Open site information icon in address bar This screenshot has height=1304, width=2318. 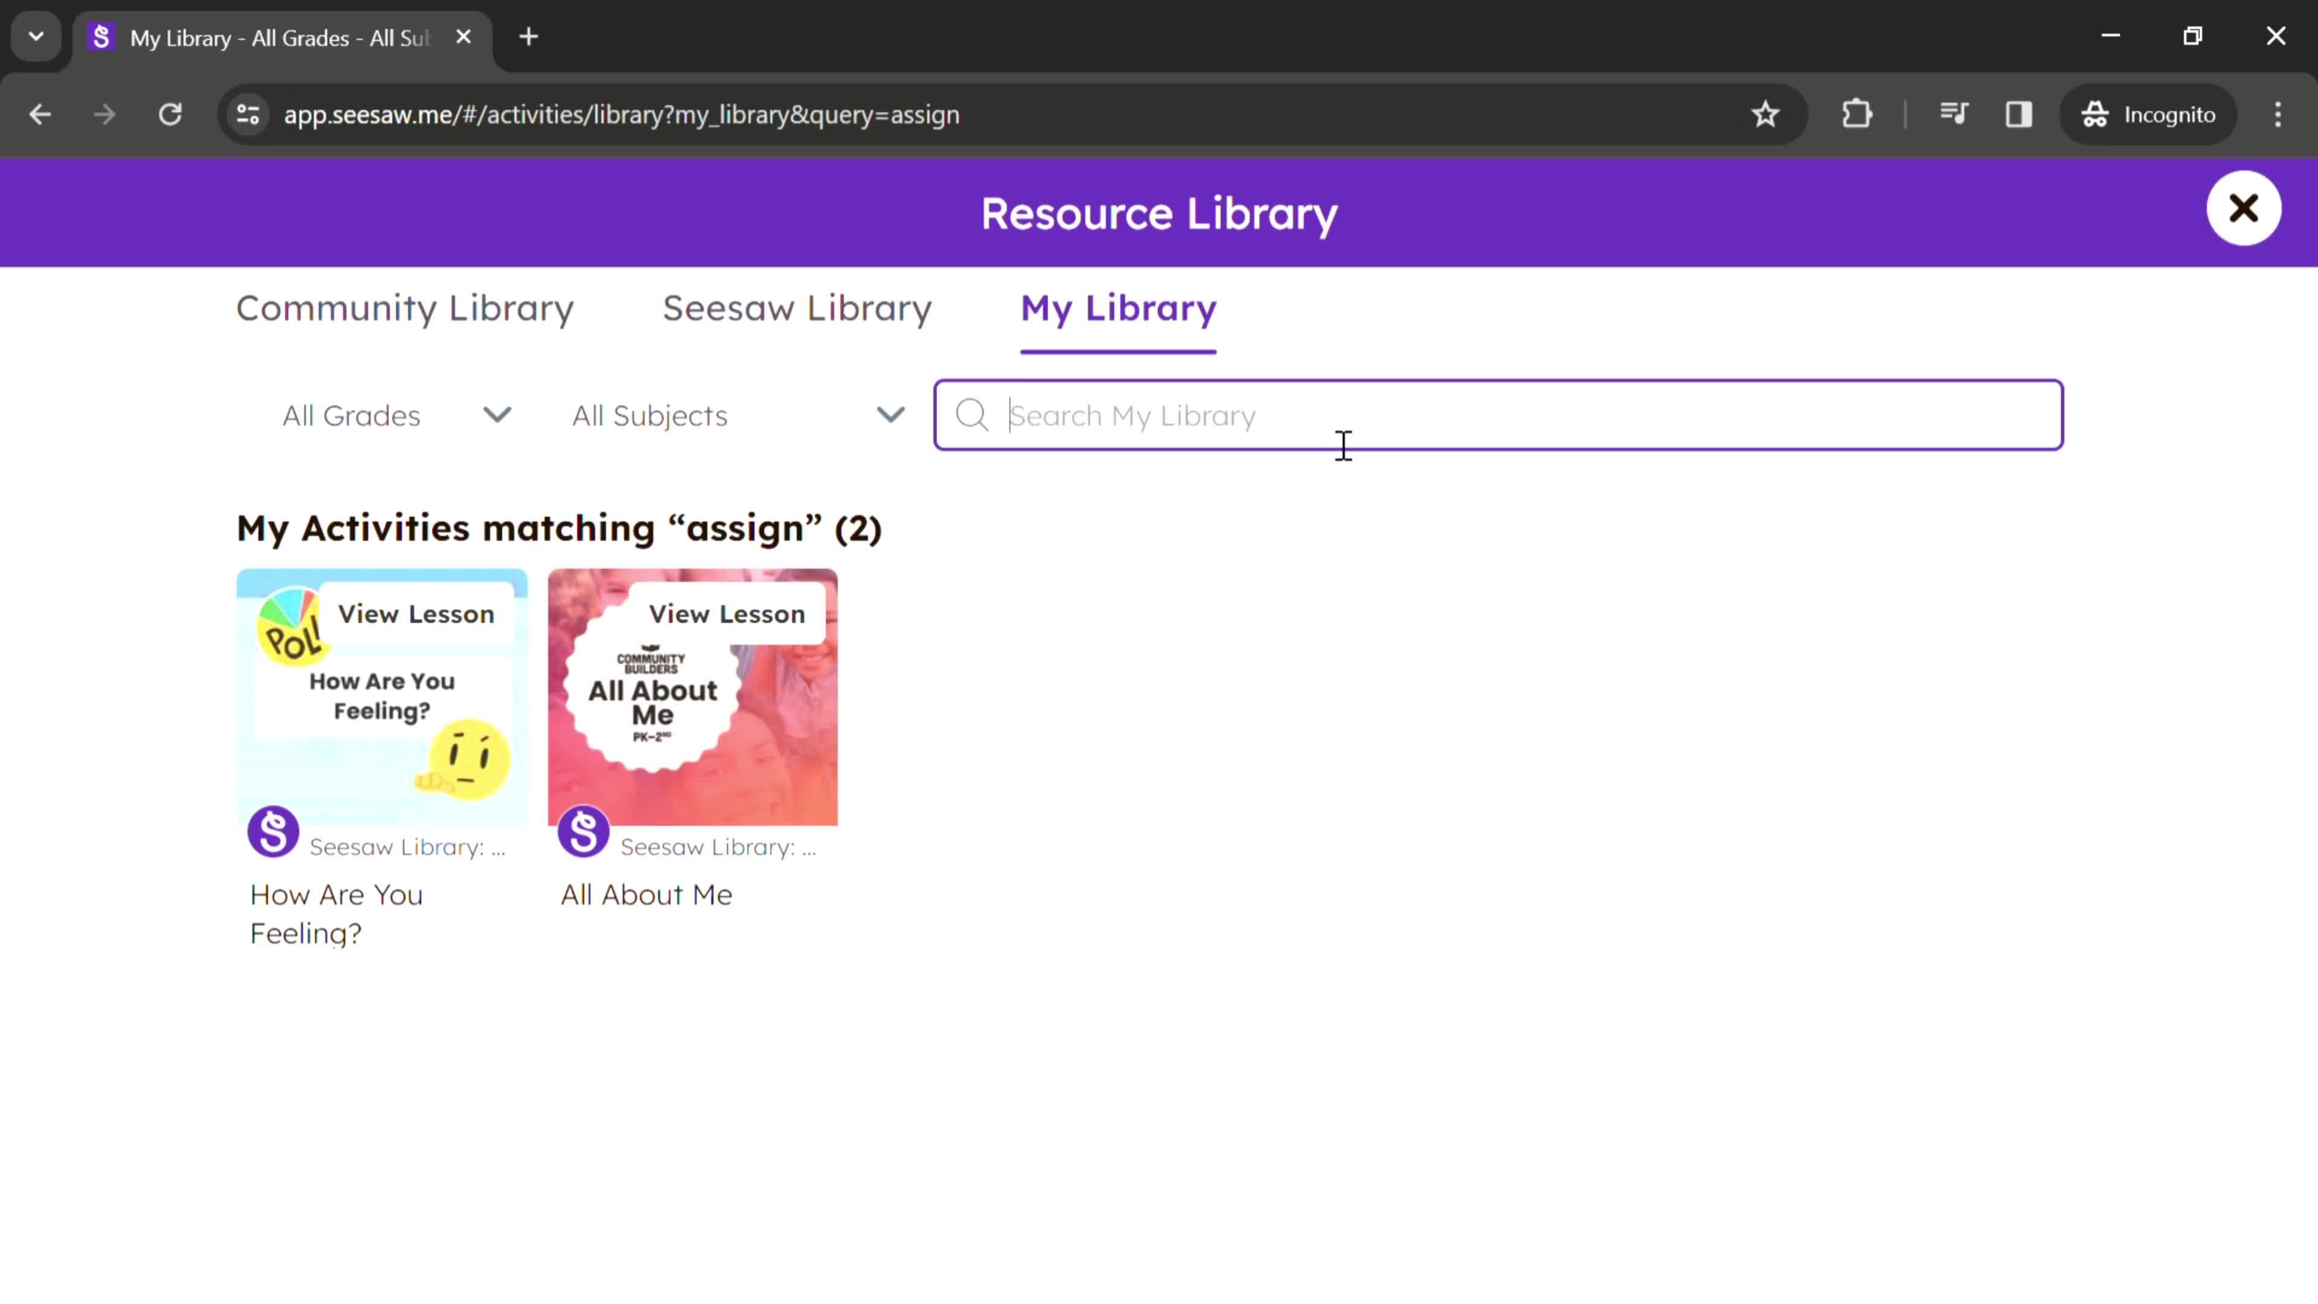click(x=248, y=114)
